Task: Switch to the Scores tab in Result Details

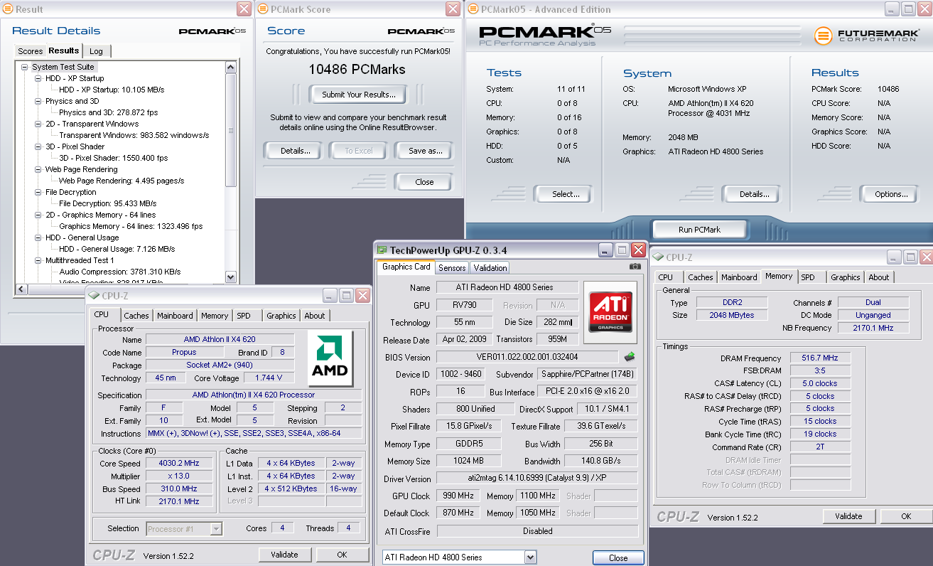Action: (31, 51)
